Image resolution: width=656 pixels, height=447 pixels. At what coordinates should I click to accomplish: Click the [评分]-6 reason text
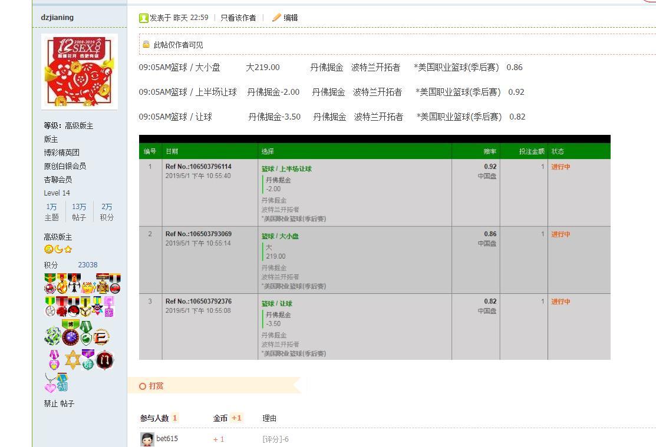[x=275, y=439]
